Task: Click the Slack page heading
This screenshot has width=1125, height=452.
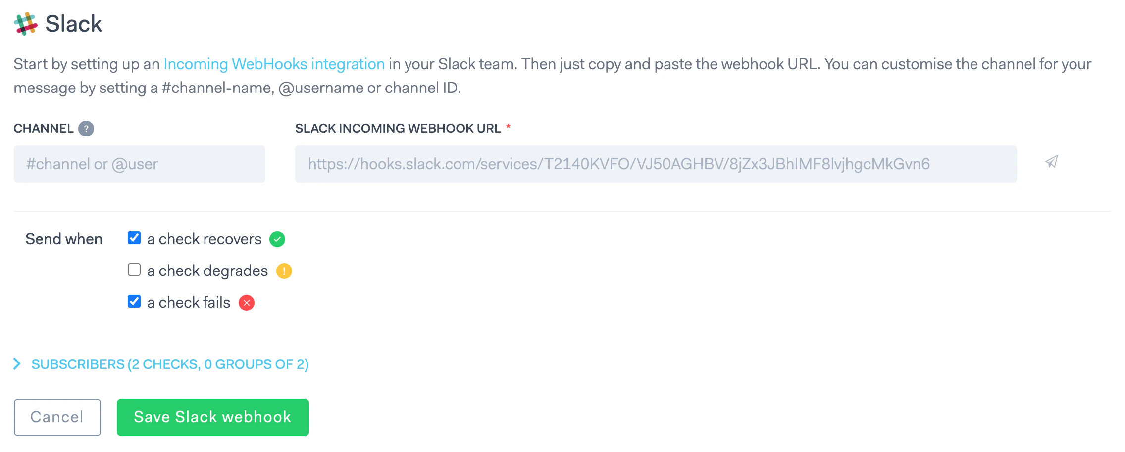Action: (x=73, y=23)
